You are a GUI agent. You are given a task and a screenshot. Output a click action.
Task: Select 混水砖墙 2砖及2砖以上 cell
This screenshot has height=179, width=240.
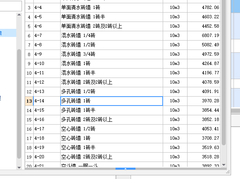coord(111,82)
